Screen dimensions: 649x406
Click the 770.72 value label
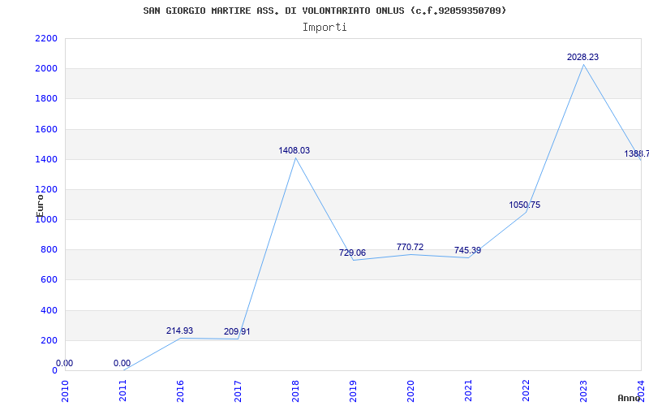click(x=410, y=247)
